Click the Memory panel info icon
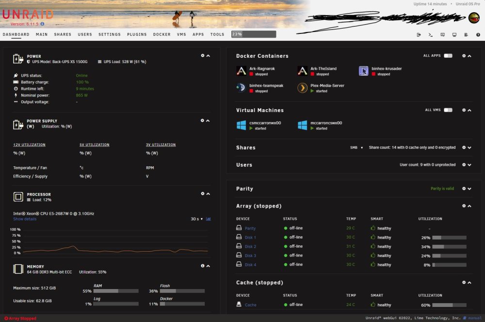Viewport: 485px width, 322px height. (x=203, y=266)
